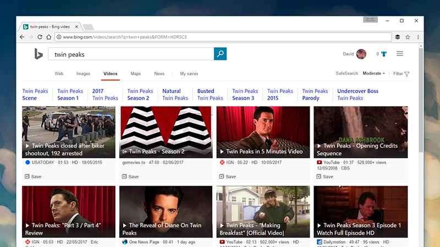
Task: Click the Twin Peaks 2015 suggestion
Action: [x=280, y=94]
